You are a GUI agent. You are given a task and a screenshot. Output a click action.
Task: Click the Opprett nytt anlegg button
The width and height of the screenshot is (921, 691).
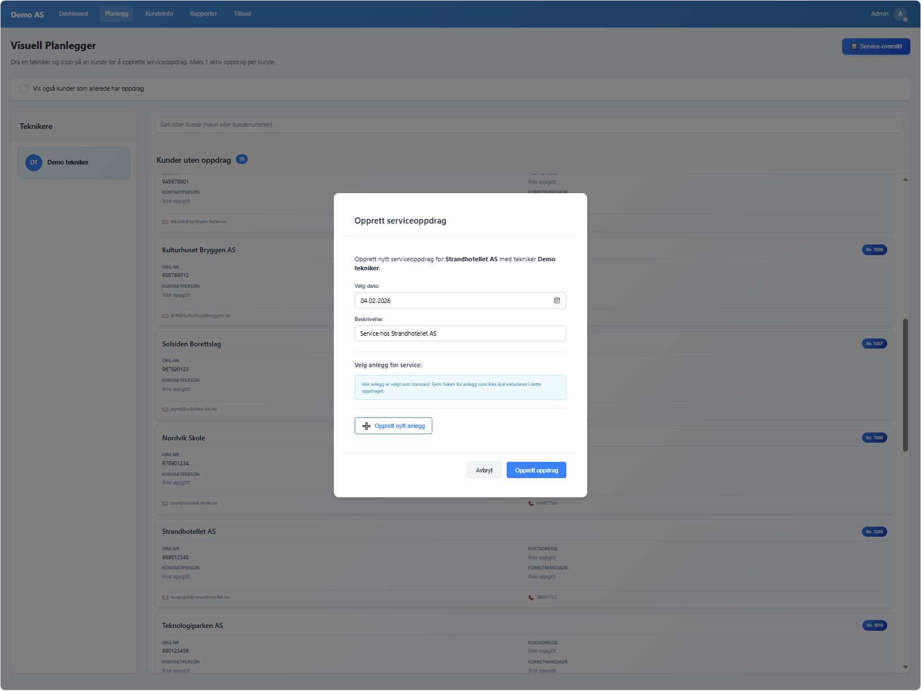pyautogui.click(x=394, y=426)
